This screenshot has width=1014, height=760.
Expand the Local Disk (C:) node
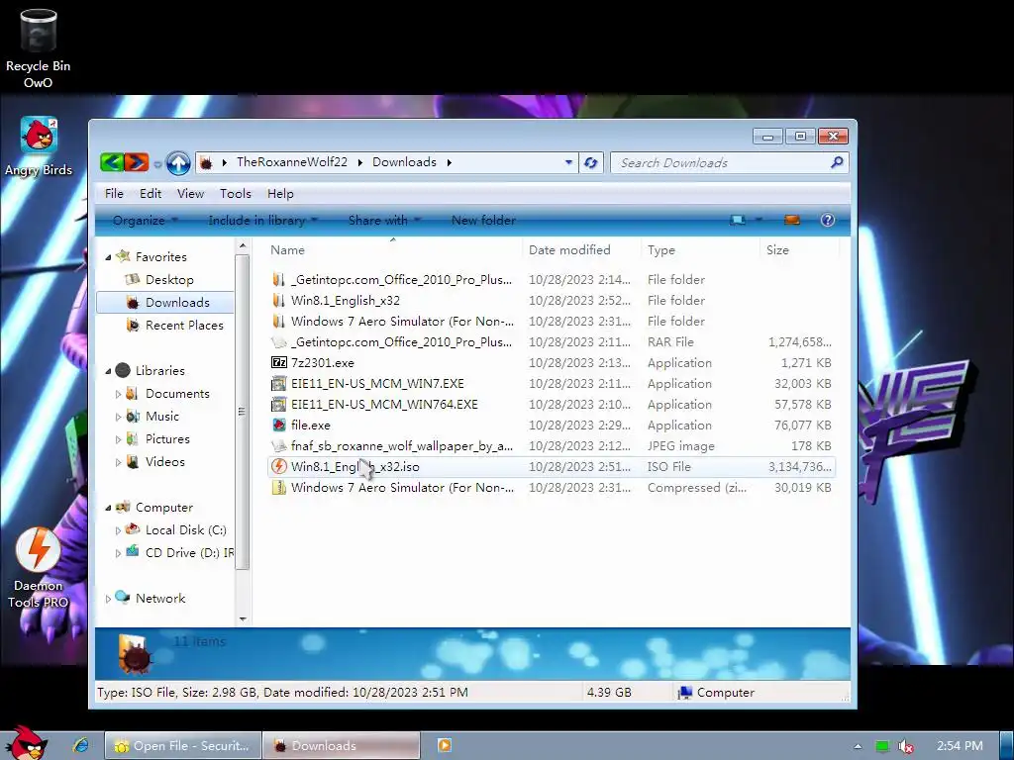pyautogui.click(x=118, y=530)
